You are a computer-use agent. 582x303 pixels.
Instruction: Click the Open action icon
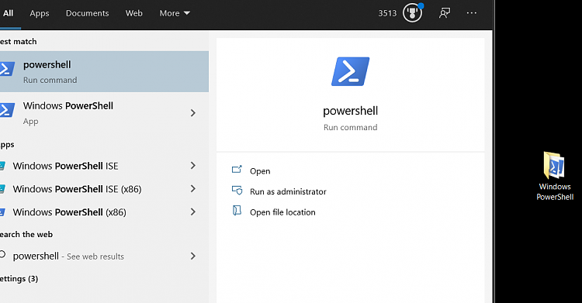237,170
